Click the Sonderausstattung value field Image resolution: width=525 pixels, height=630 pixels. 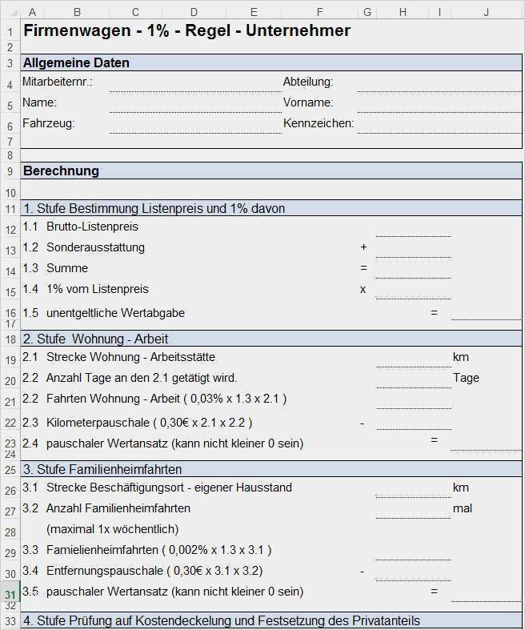click(412, 248)
